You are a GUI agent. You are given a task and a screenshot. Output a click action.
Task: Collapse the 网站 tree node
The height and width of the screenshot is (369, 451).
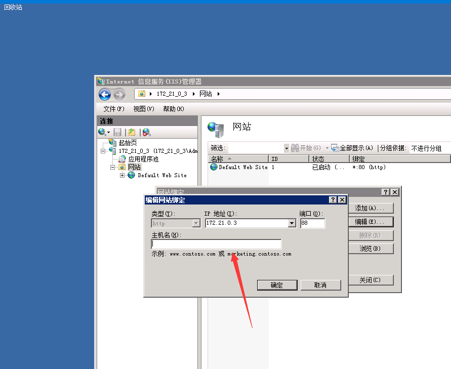(x=113, y=167)
